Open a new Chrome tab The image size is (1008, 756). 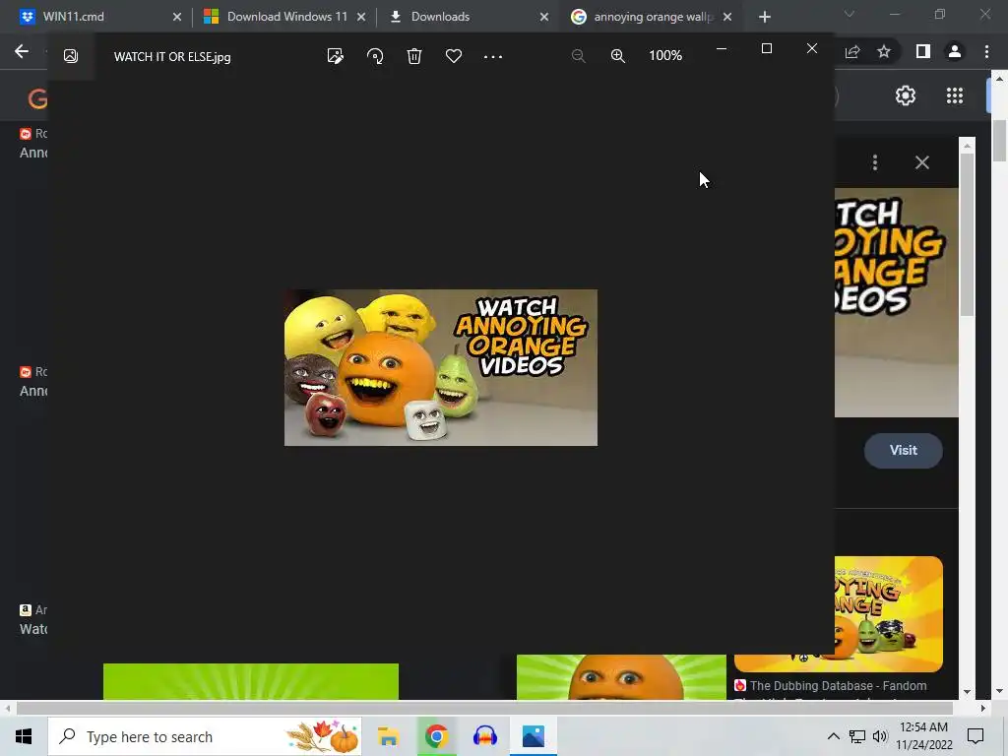(764, 17)
